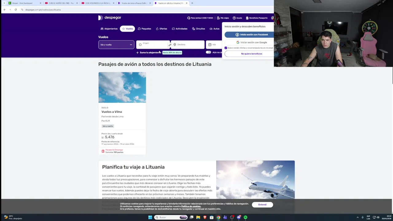Image resolution: width=393 pixels, height=221 pixels.
Task: Reload the page
Action: [x=16, y=10]
